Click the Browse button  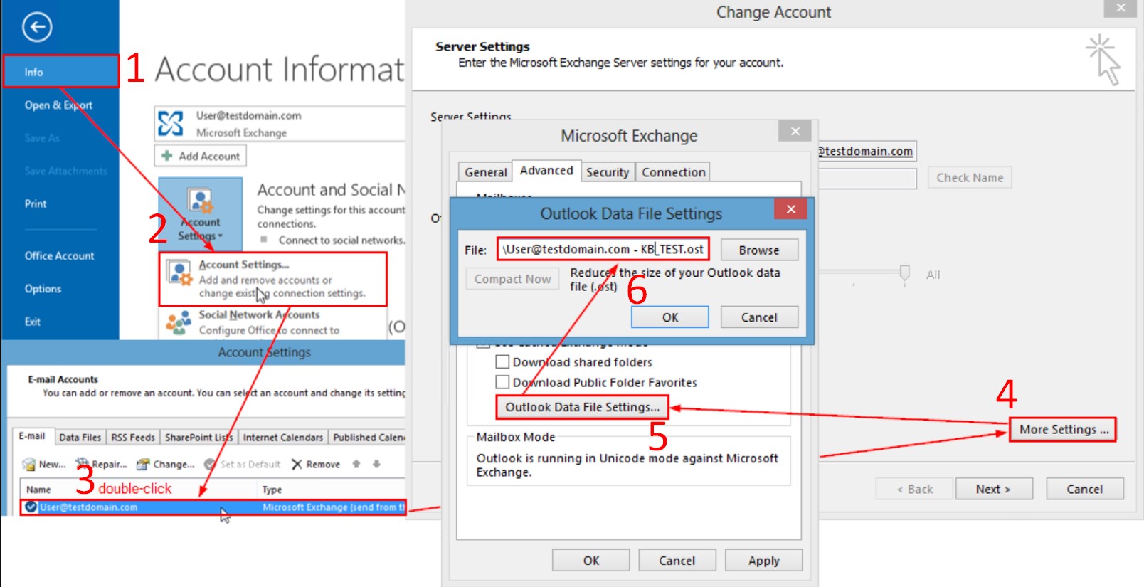tap(759, 250)
